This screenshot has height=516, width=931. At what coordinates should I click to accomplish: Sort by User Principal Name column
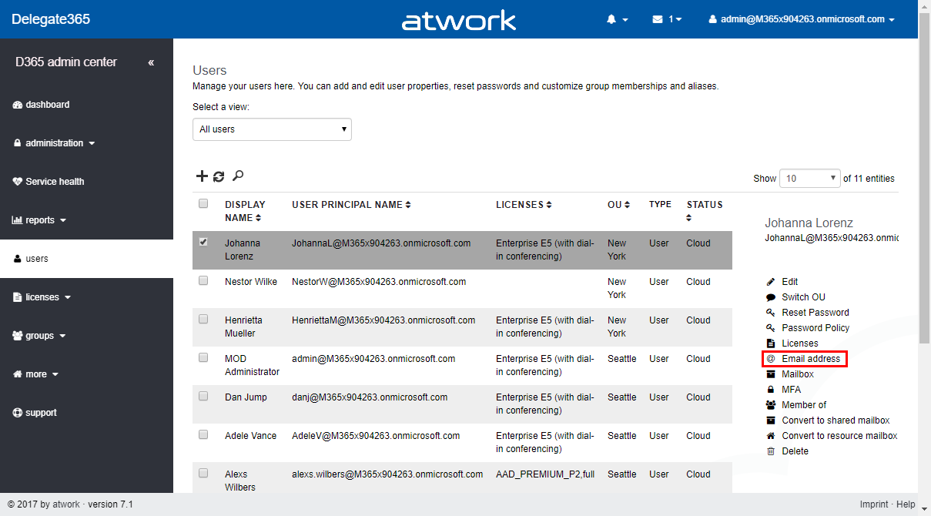[351, 205]
